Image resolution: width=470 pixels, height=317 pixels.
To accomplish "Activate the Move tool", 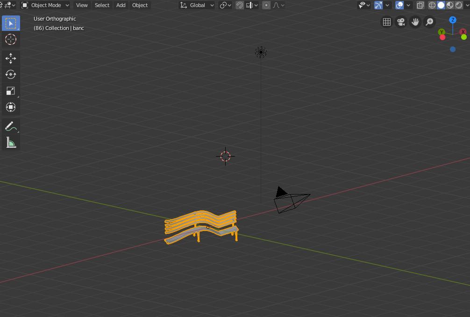I will pos(10,58).
